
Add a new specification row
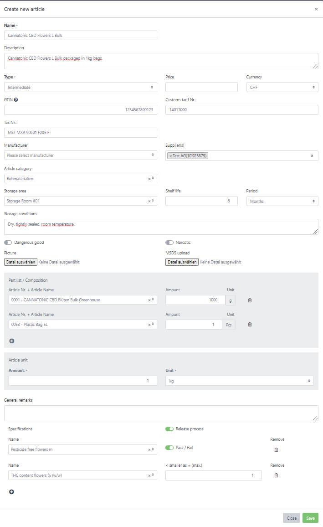(x=11, y=491)
